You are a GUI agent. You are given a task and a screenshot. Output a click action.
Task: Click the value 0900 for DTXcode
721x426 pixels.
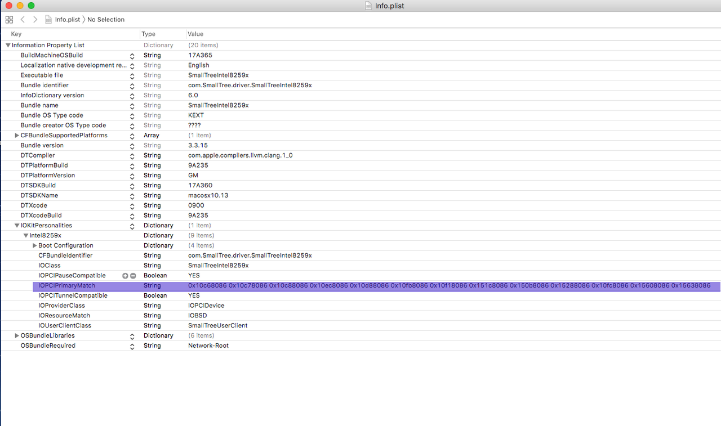196,205
